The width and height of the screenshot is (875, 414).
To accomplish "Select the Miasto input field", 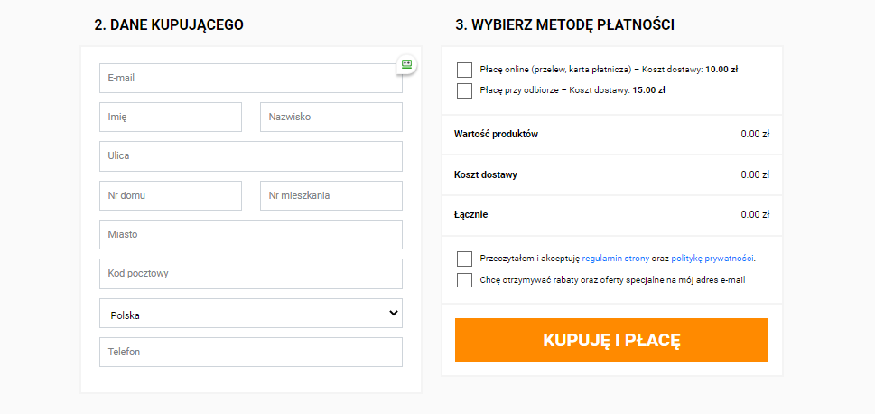I will click(250, 235).
